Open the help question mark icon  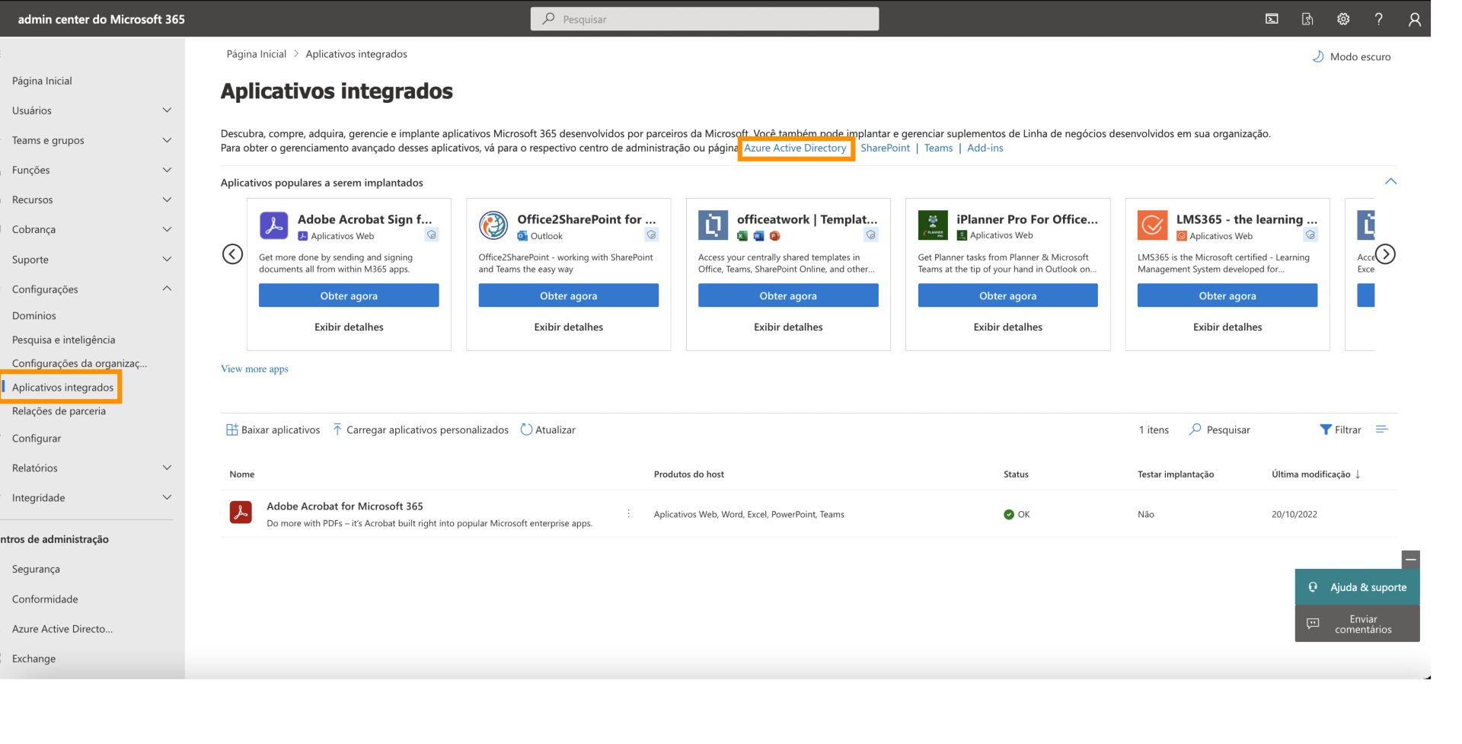[1378, 19]
